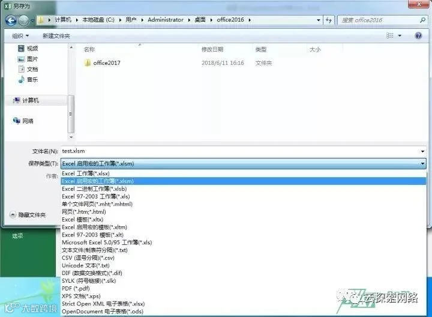432x317 pixels.
Task: Open the office2017 folder icon
Action: (88, 63)
